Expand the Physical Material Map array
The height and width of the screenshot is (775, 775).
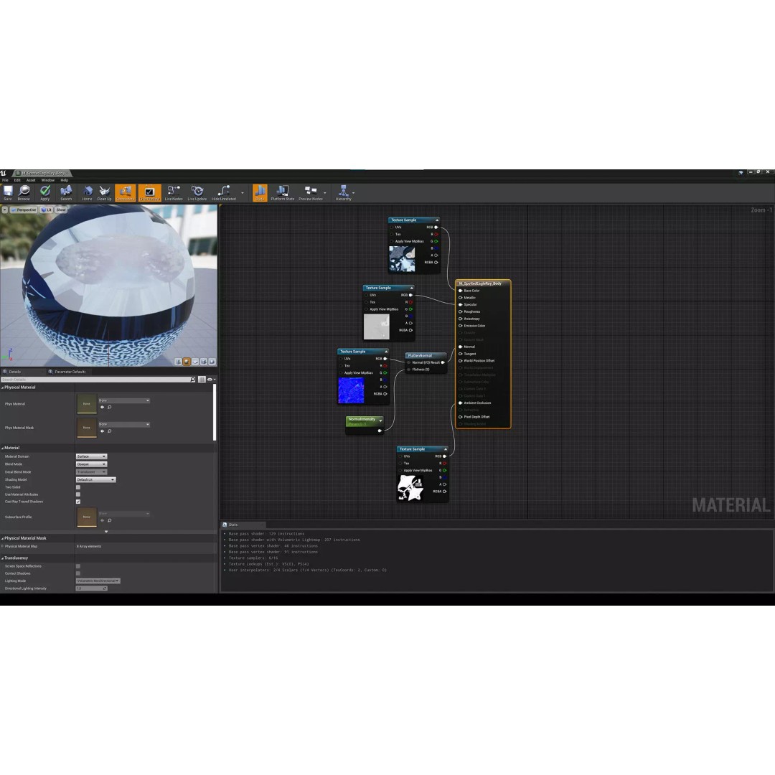click(x=2, y=547)
